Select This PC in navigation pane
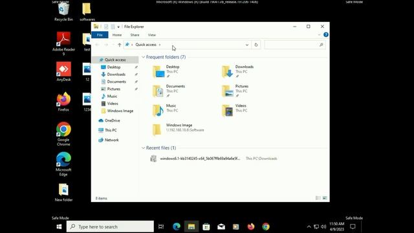Image resolution: width=414 pixels, height=233 pixels. [x=111, y=130]
